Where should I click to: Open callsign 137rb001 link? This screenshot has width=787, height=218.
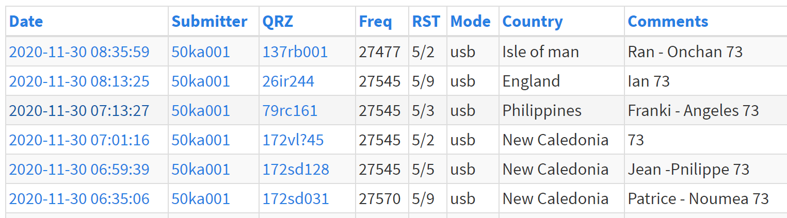(295, 52)
